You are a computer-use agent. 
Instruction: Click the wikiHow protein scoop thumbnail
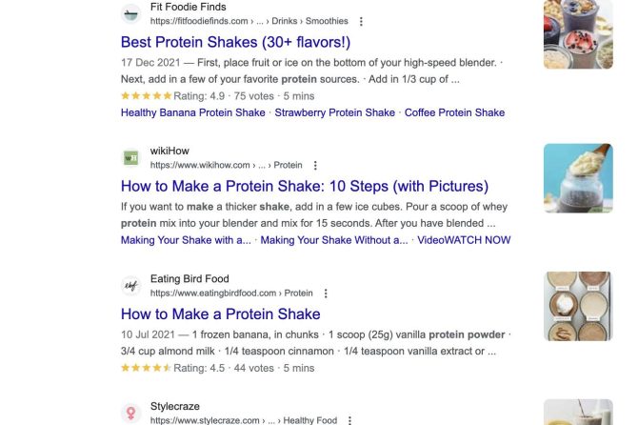(578, 178)
